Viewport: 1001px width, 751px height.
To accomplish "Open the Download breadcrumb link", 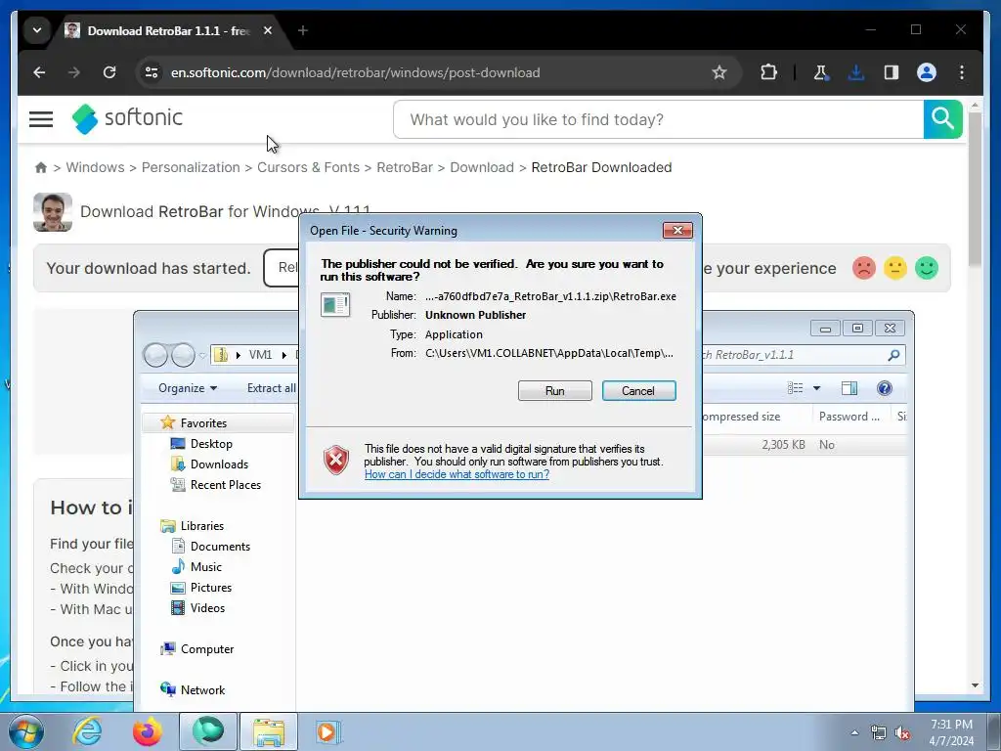I will tap(481, 167).
